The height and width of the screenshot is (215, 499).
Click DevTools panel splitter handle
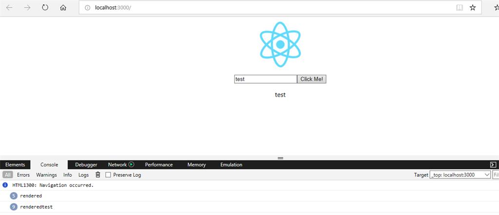(280, 158)
